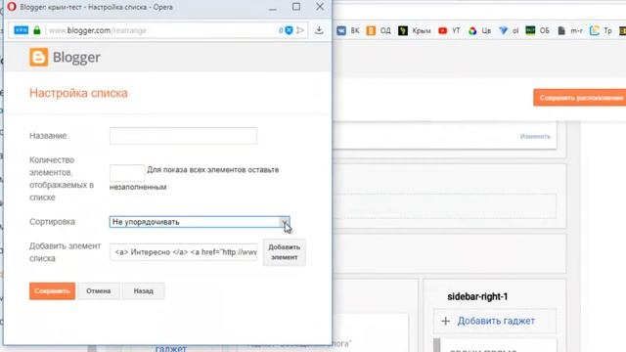The height and width of the screenshot is (352, 626).
Task: Click the Назад button
Action: [x=144, y=291]
